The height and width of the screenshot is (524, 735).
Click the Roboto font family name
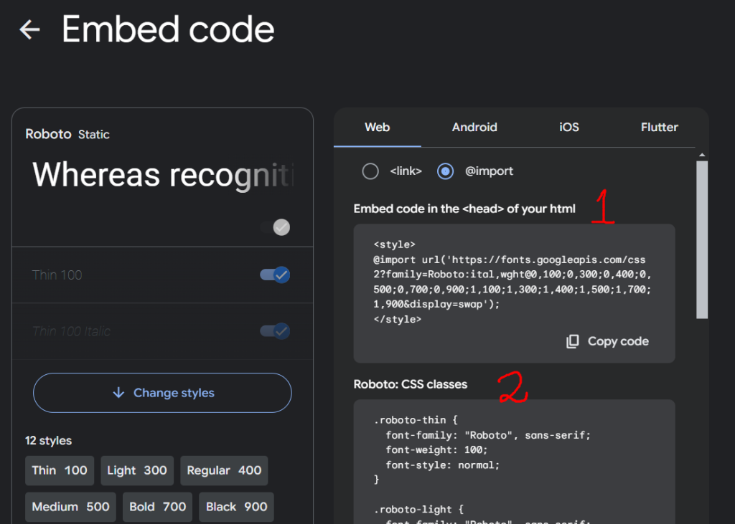48,134
